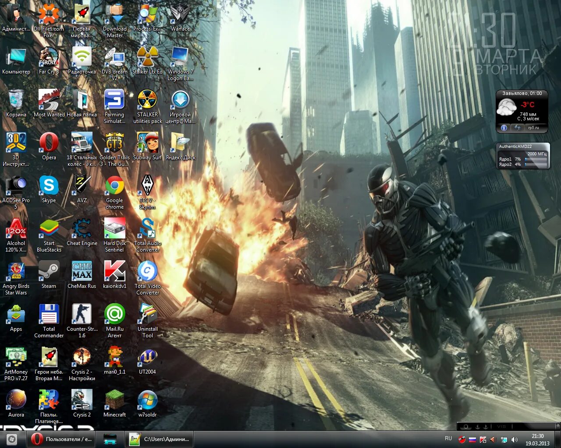Open the Total Audio Converter shortcut
561x448 pixels.
tap(148, 234)
